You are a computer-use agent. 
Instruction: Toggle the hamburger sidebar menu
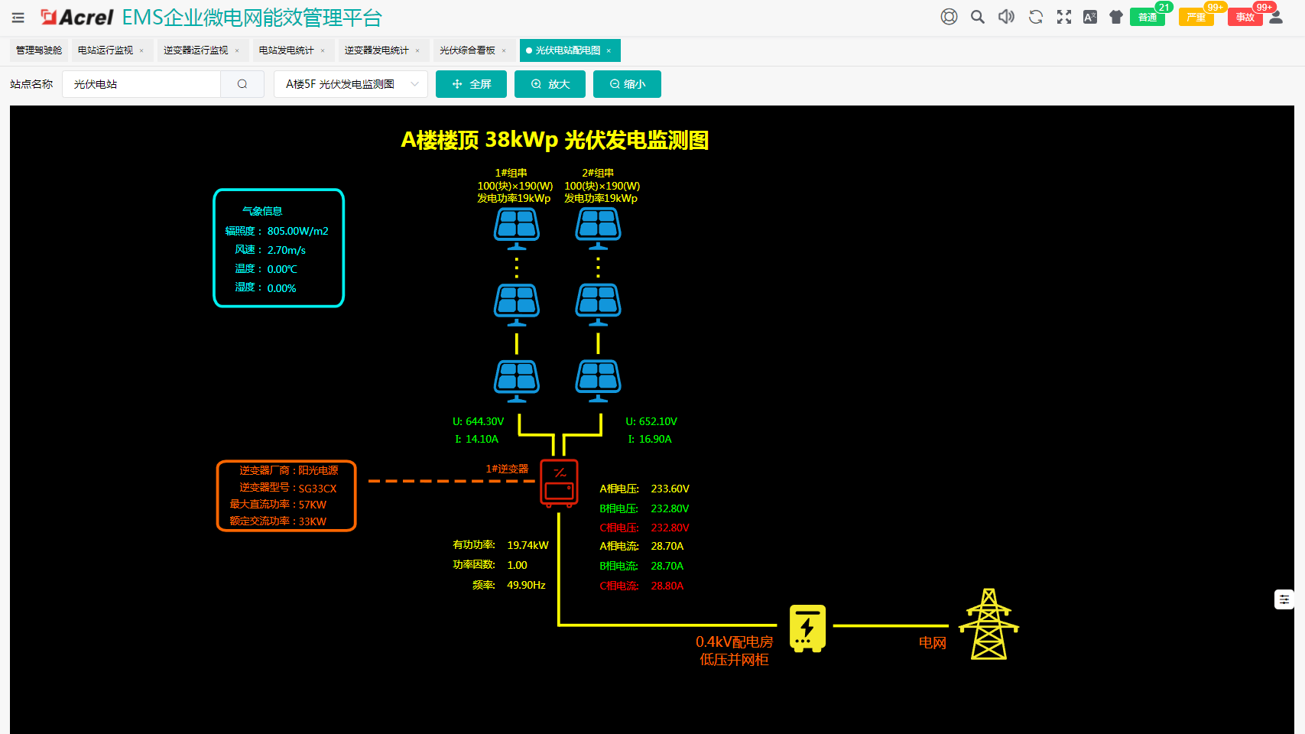pos(18,18)
